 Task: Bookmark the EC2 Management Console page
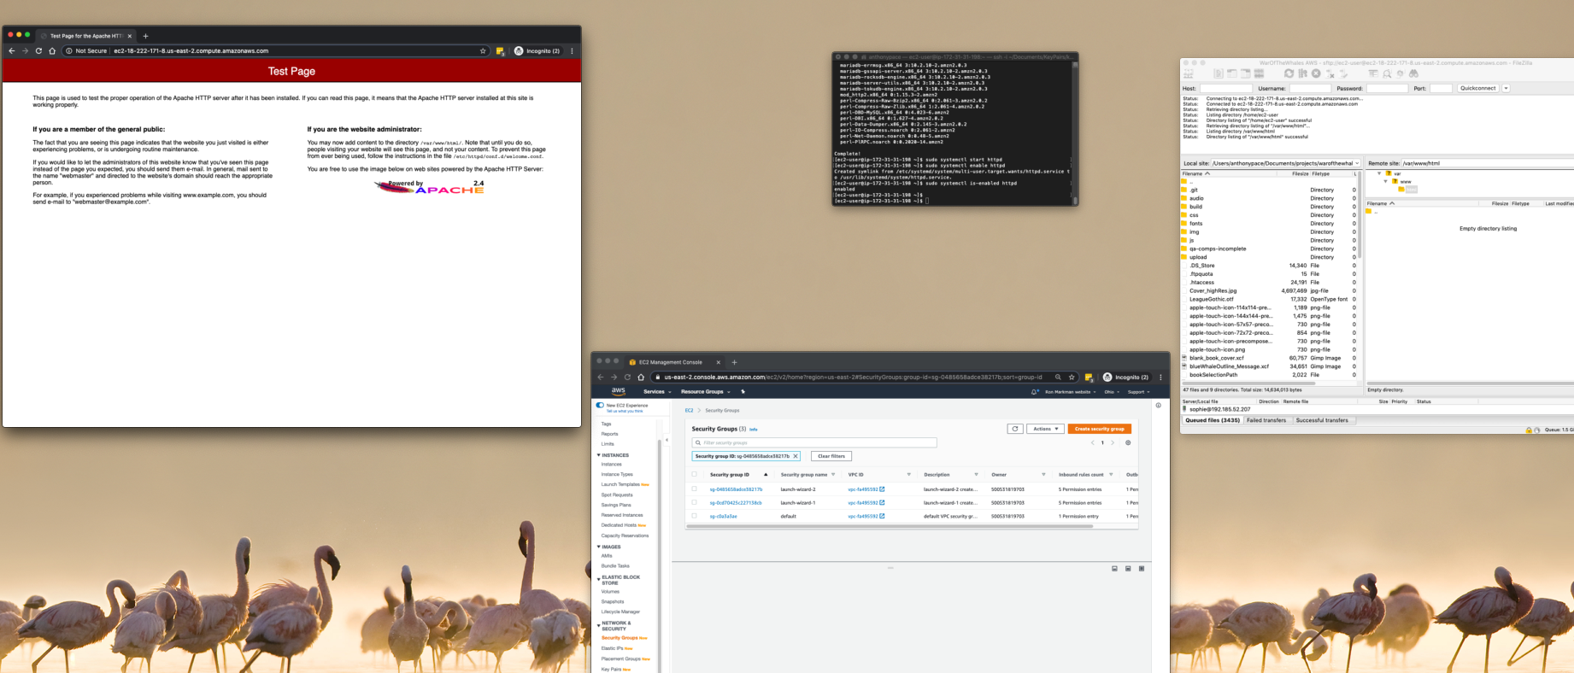(x=1072, y=377)
